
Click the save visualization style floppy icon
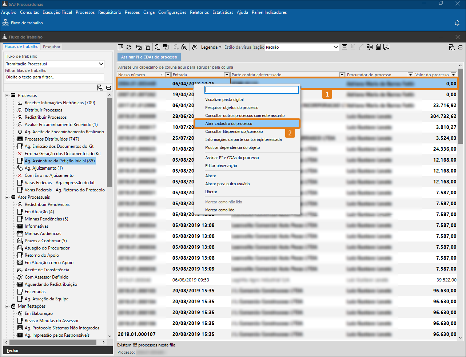(x=344, y=47)
